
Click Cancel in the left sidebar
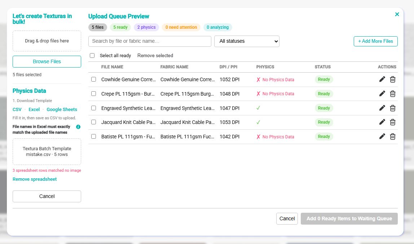[x=47, y=196]
